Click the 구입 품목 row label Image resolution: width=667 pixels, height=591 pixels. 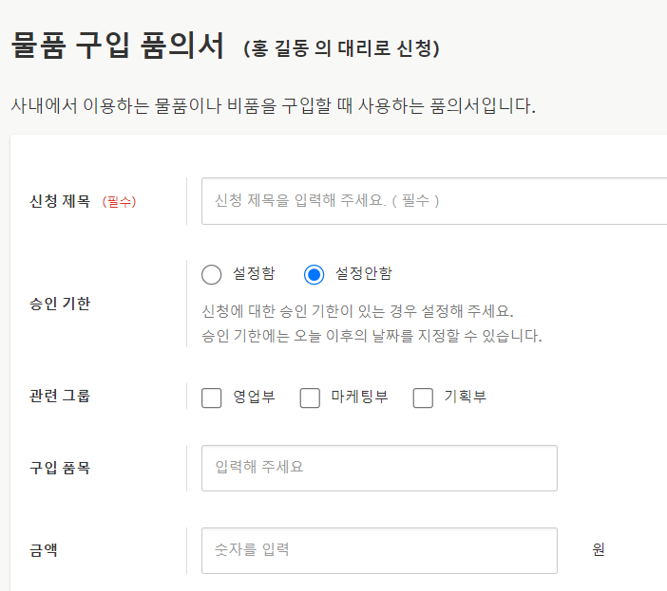60,468
